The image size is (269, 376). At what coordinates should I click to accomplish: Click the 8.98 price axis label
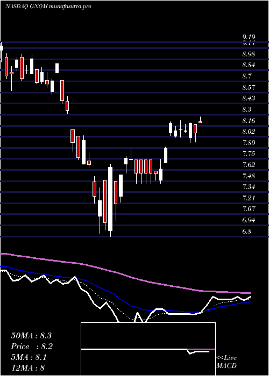[x=249, y=54]
